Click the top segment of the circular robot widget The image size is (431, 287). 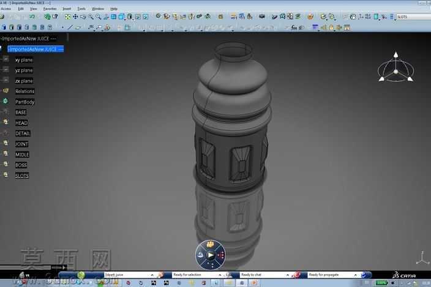coord(210,244)
